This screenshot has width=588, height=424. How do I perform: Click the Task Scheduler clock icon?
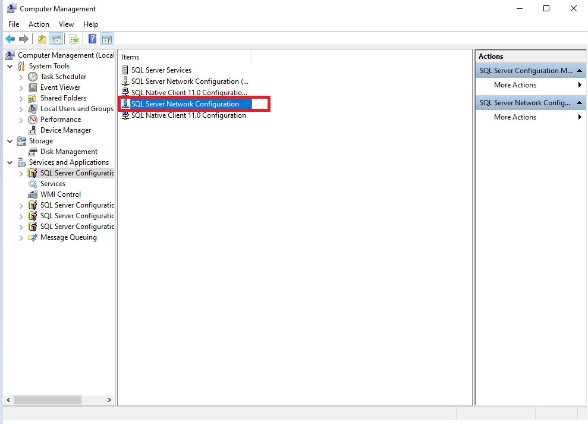point(33,77)
